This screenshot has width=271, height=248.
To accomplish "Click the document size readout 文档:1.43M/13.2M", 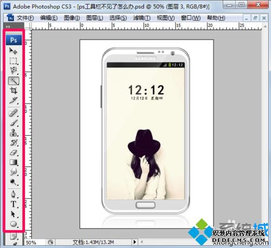I will [x=93, y=242].
